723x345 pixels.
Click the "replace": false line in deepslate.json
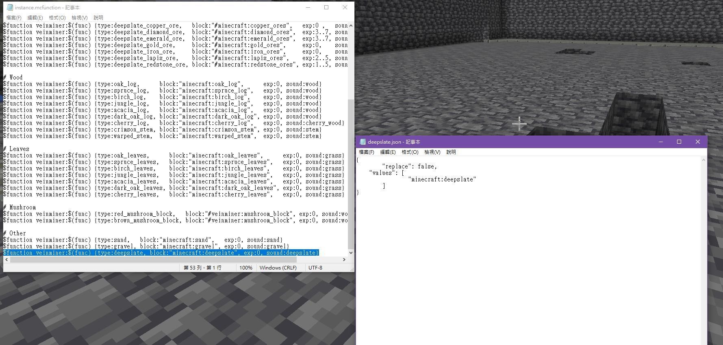pos(410,166)
